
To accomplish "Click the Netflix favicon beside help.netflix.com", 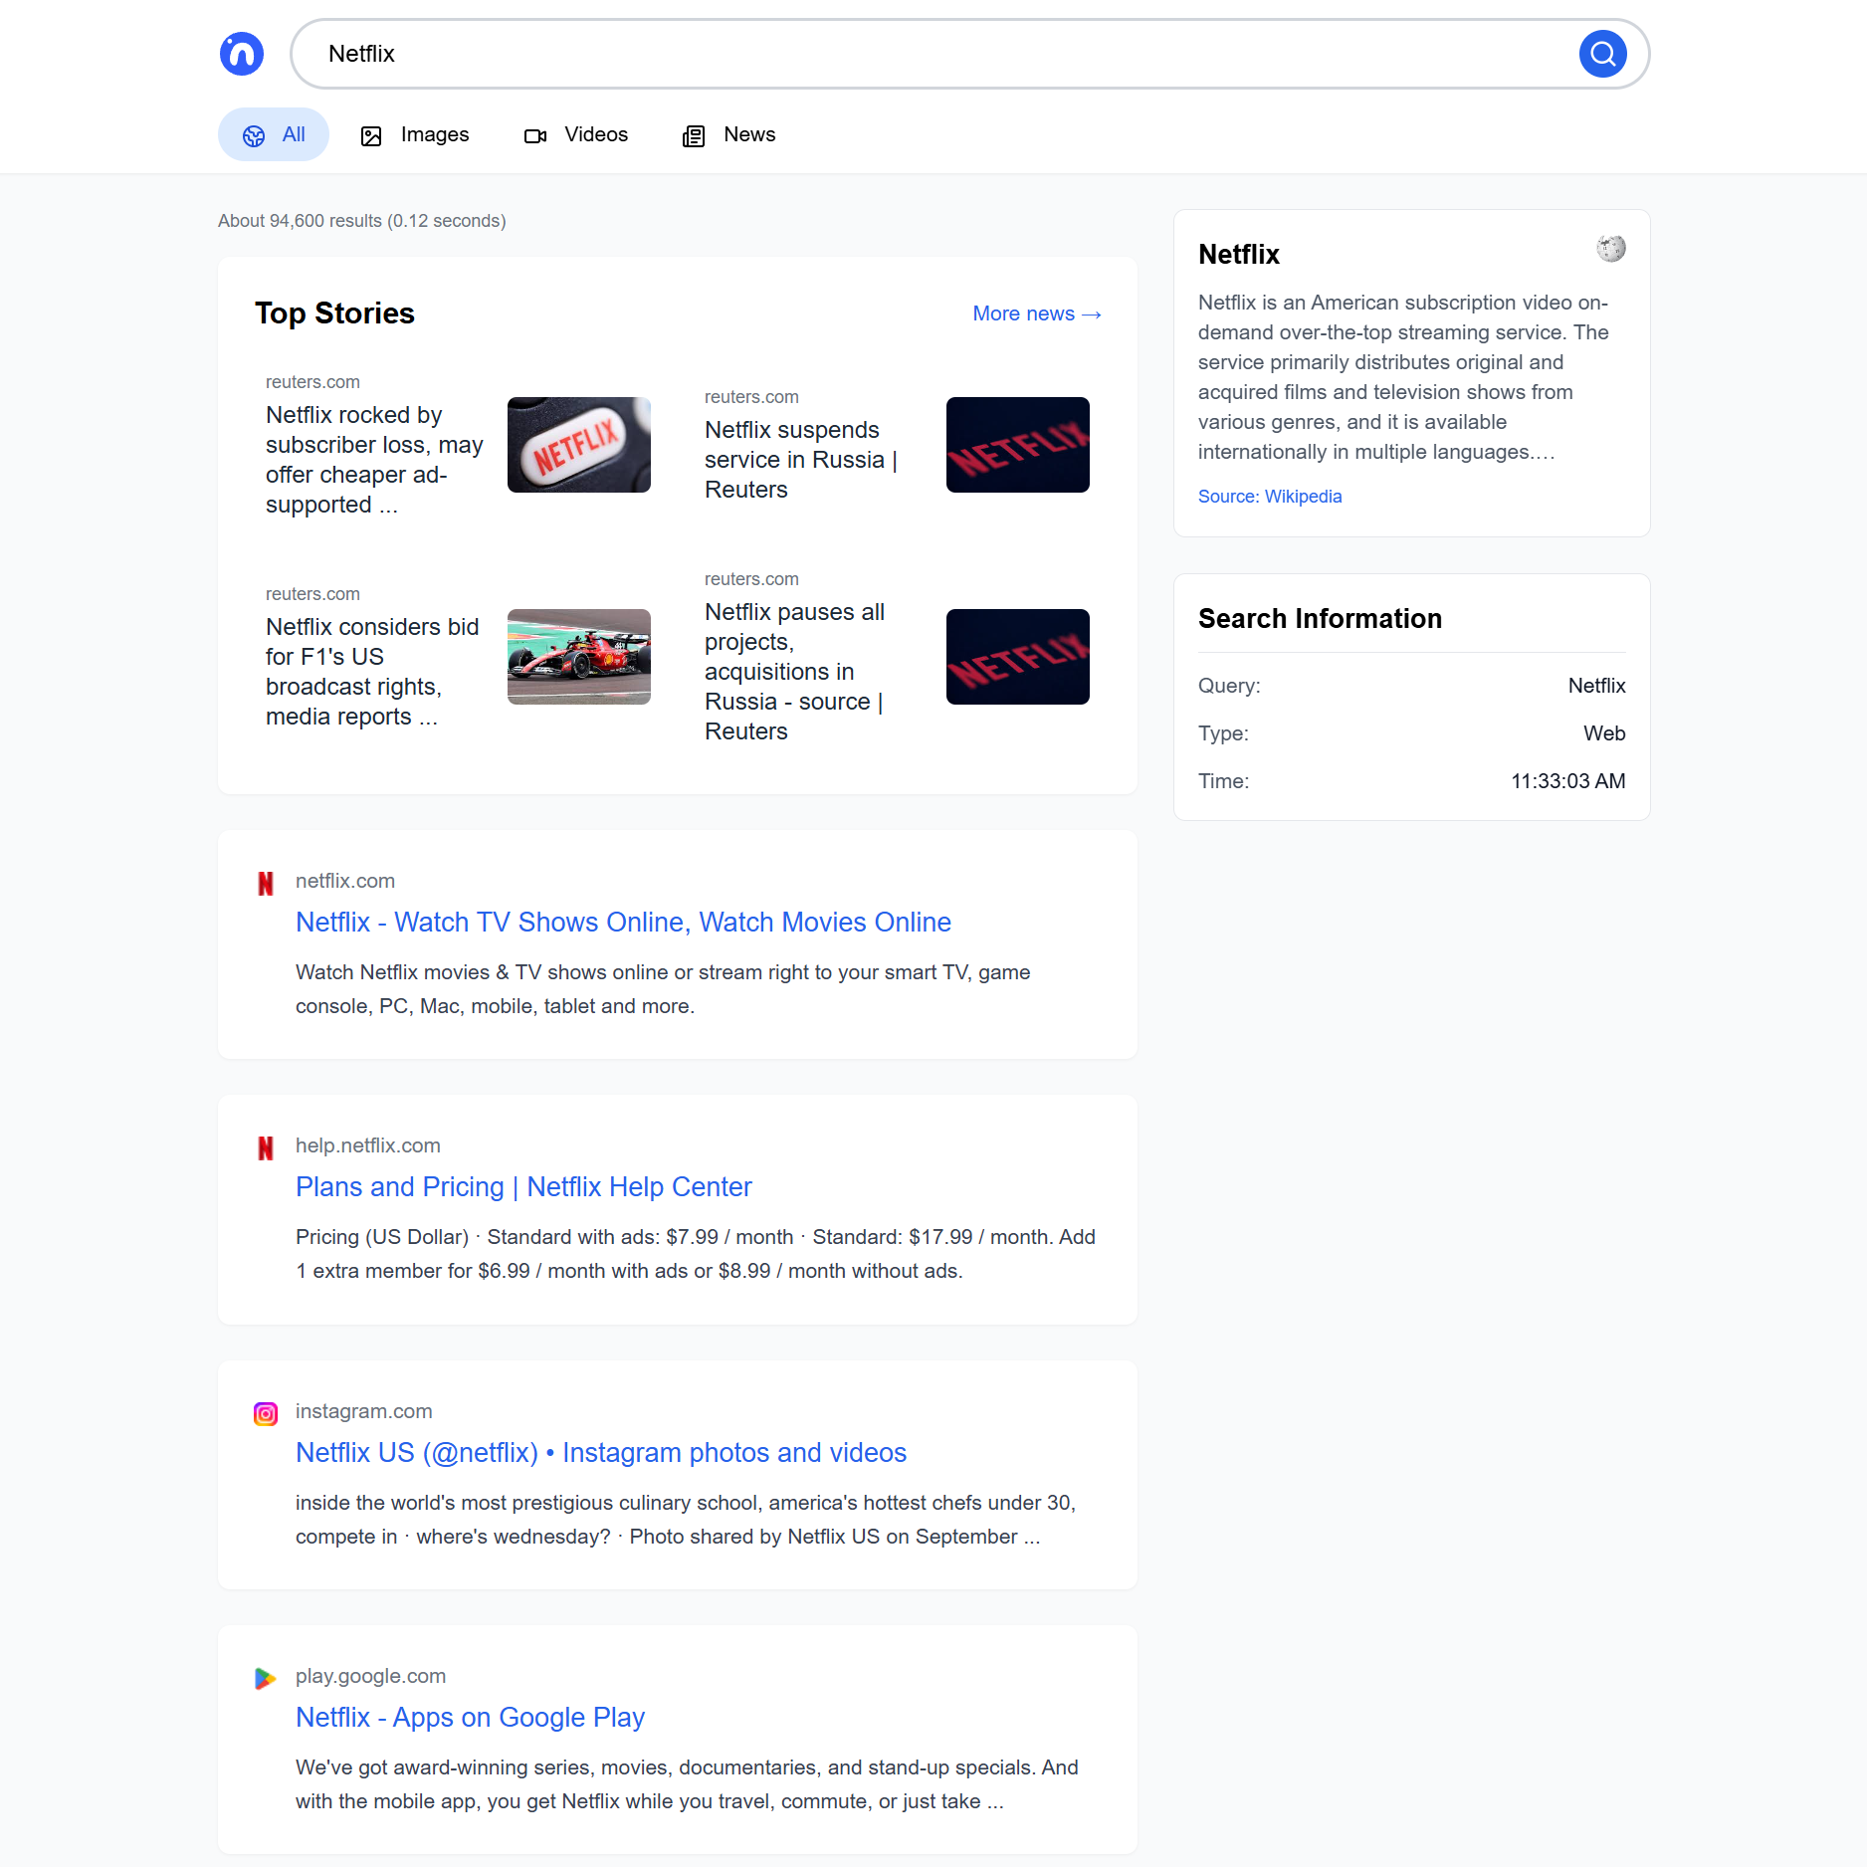I will pyautogui.click(x=266, y=1148).
